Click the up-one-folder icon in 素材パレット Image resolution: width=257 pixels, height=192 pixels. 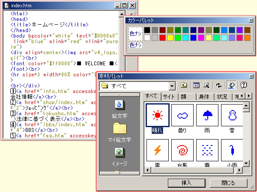coord(184,85)
